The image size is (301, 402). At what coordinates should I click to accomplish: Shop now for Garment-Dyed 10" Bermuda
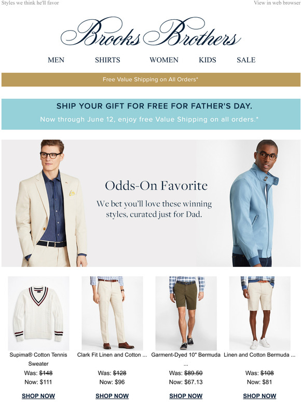click(186, 396)
